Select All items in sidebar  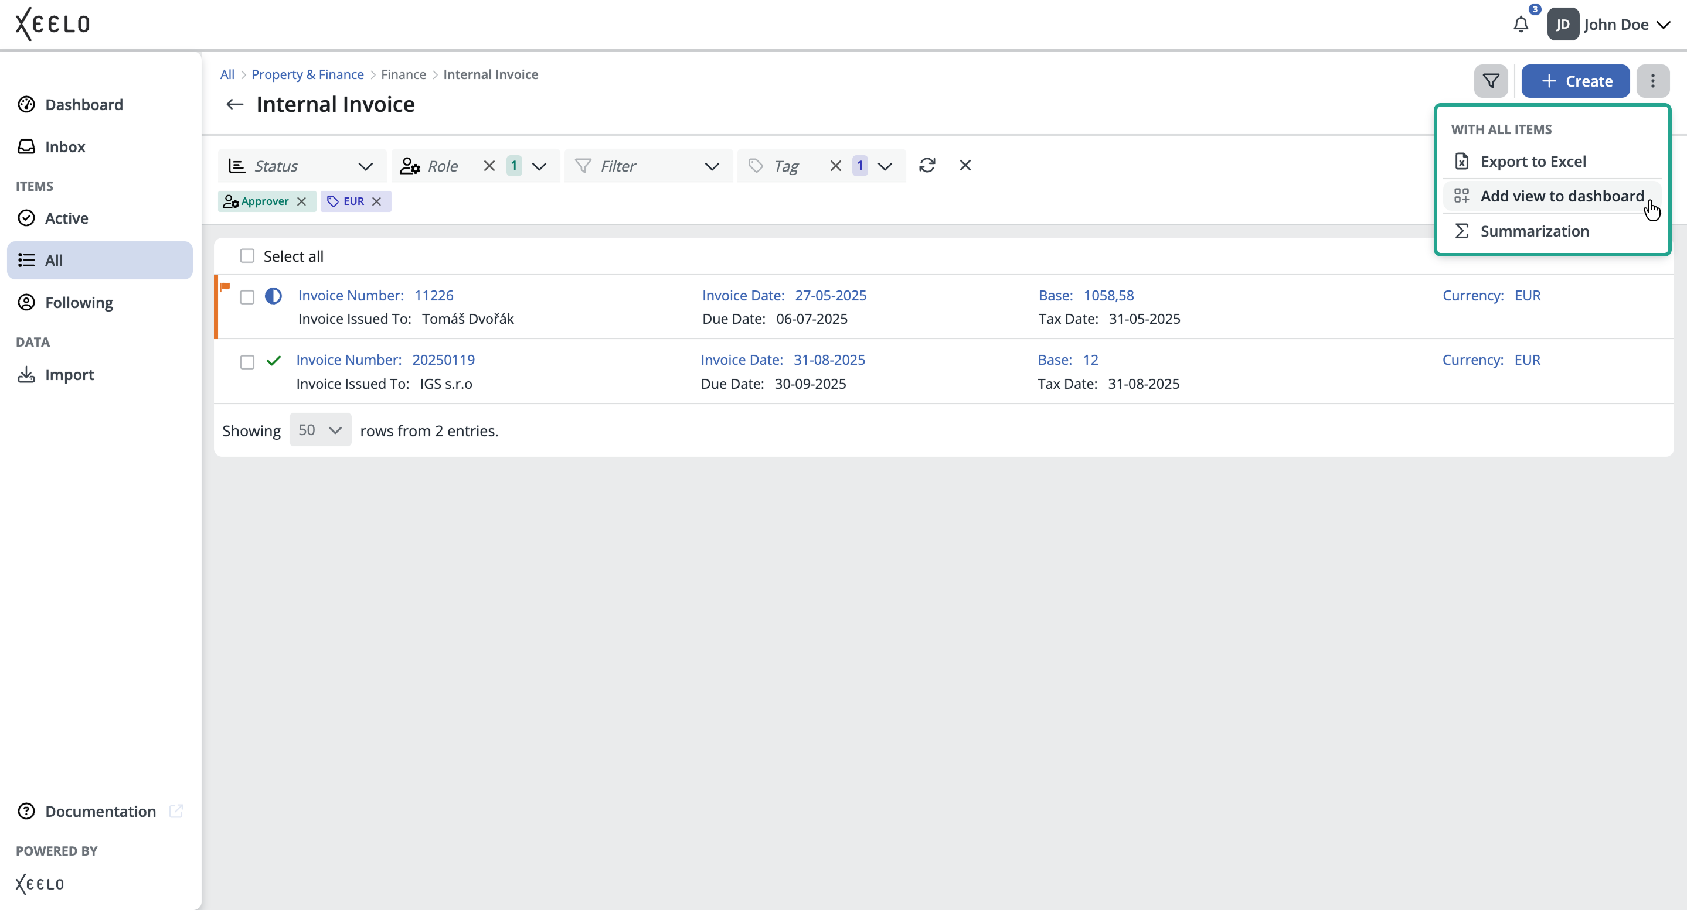coord(100,261)
